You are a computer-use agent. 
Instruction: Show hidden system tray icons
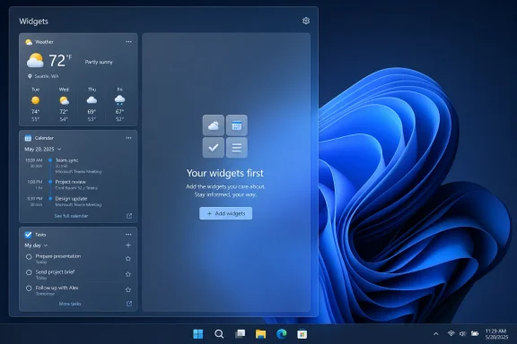click(436, 334)
